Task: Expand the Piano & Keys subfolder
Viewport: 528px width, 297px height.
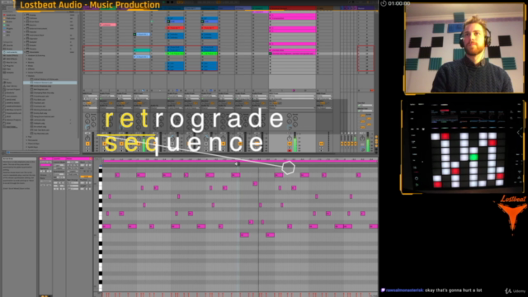Action: click(26, 144)
